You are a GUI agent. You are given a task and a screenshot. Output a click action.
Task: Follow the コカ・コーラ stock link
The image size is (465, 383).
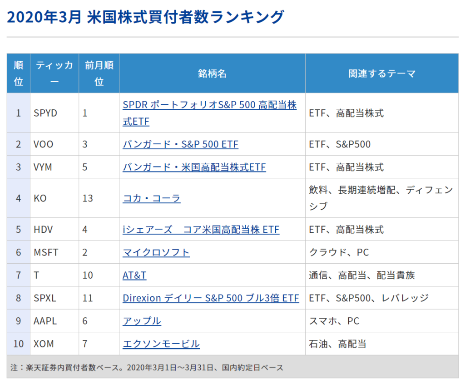(151, 198)
